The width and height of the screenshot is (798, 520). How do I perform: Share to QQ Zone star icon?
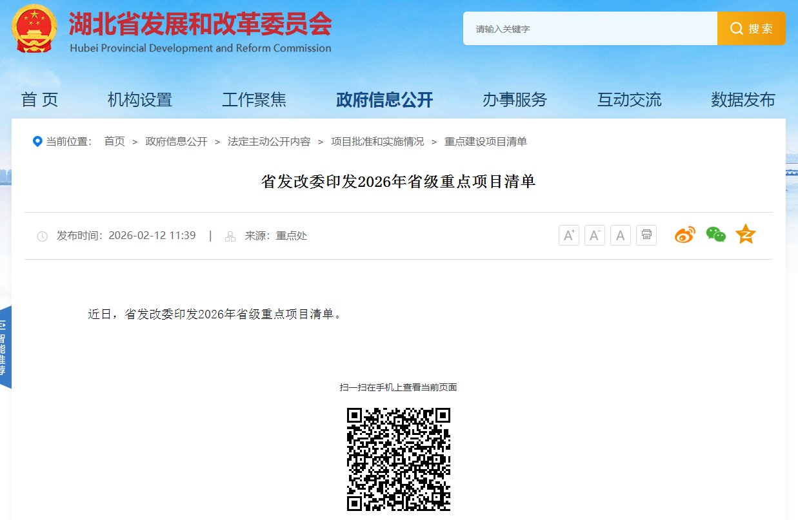coord(746,234)
